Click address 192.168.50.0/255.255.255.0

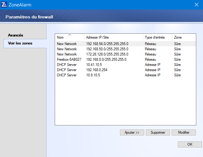coord(107,49)
